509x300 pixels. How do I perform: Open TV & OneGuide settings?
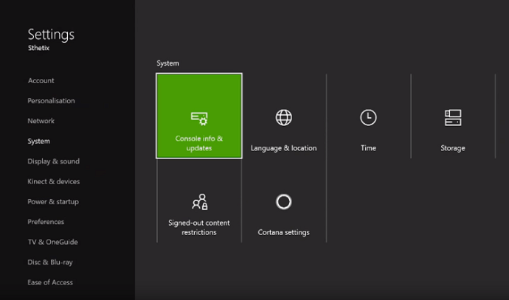click(x=52, y=242)
